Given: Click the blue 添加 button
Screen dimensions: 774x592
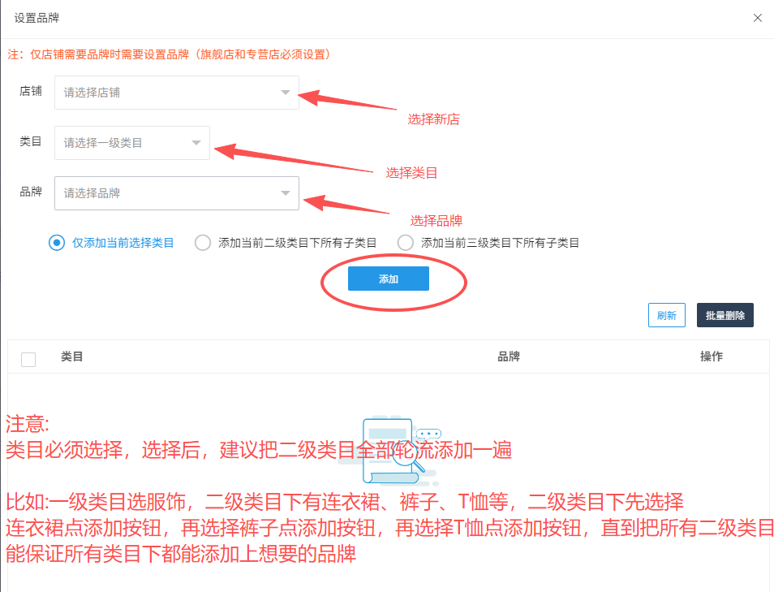Looking at the screenshot, I should tap(389, 279).
